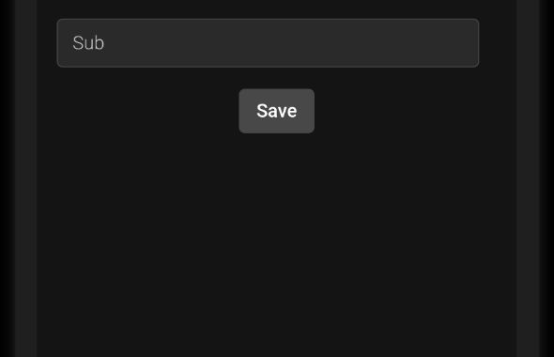
Task: Open the Sub field for text entry
Action: coord(268,43)
